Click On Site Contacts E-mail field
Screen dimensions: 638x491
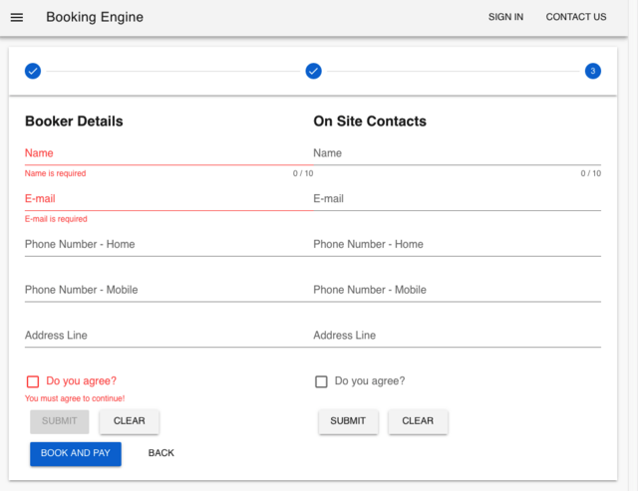[x=457, y=199]
